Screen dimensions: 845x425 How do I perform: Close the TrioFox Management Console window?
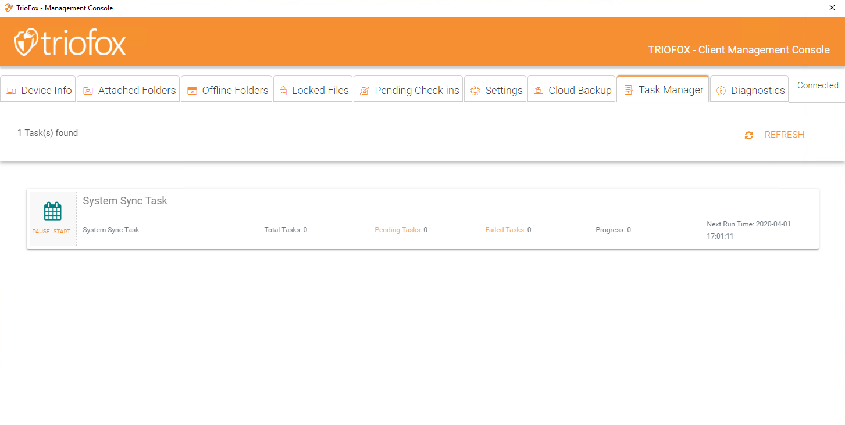point(832,8)
